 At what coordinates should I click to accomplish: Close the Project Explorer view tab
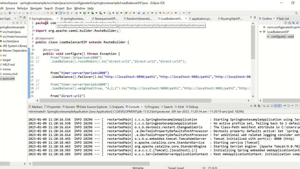[x=15, y=19]
